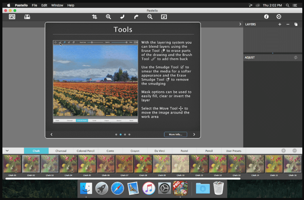Viewport: 304px width, 200px height.
Task: Select the Chalk preset tab
Action: [36, 151]
